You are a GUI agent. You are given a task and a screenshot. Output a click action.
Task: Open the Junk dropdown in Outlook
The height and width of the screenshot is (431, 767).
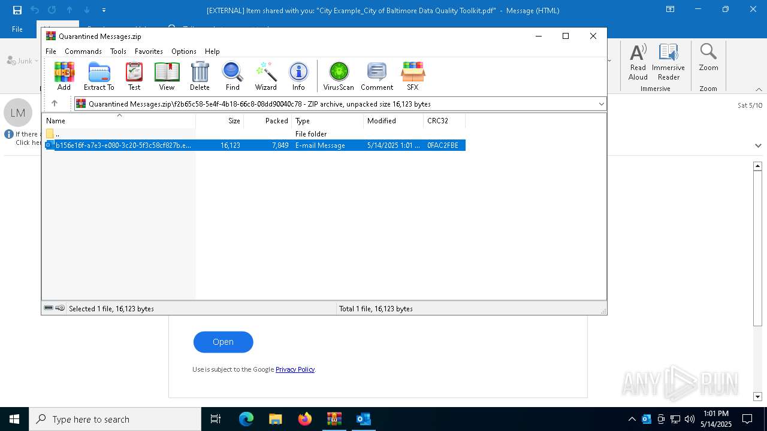click(x=23, y=60)
